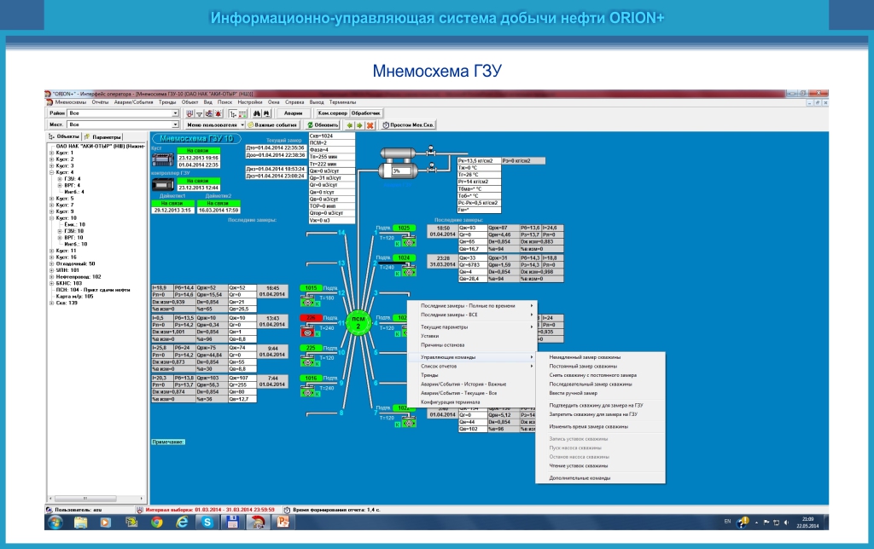Click the green left arrow navigation icon
This screenshot has height=549, width=874.
[349, 125]
